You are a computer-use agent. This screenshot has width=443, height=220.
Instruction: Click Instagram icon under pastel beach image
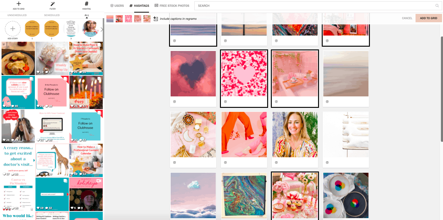[x=327, y=102]
